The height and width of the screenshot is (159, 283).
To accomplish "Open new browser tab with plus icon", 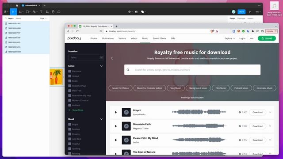I will 116,26.
